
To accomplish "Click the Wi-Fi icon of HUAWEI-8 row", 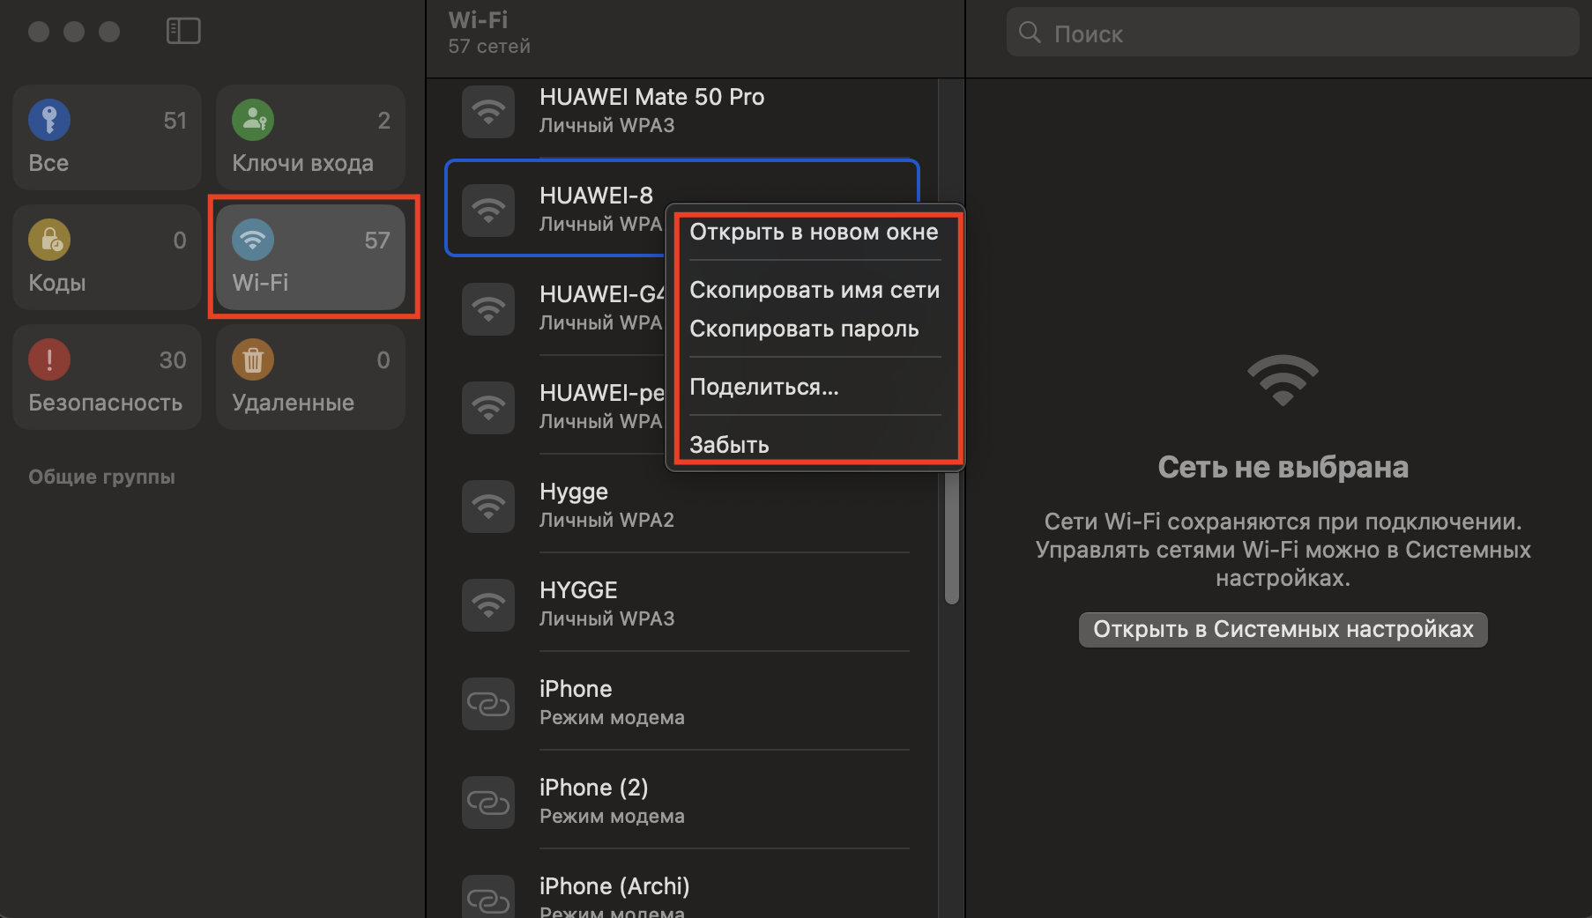I will click(488, 210).
